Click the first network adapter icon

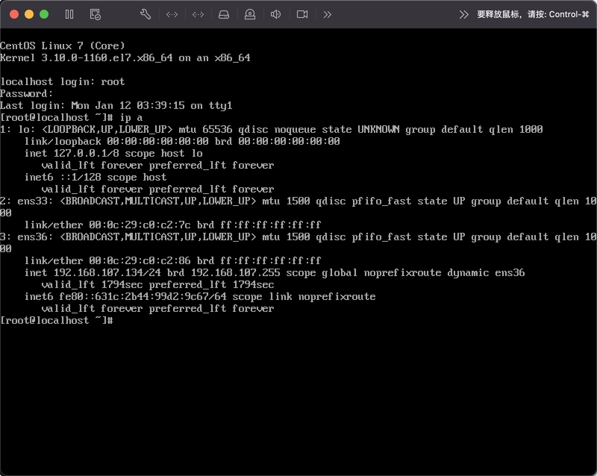[x=172, y=15]
